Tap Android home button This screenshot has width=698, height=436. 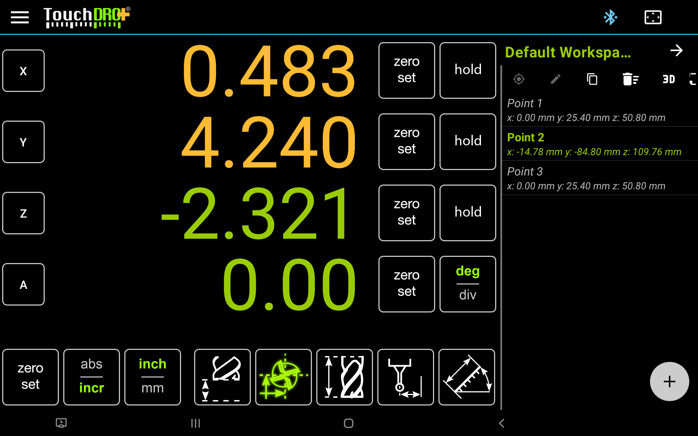[x=349, y=423]
